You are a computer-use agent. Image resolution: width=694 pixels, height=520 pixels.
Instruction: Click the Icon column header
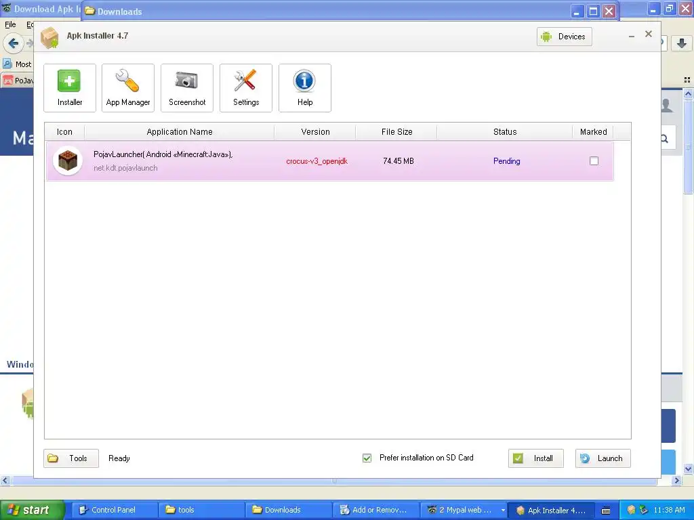[x=64, y=132]
